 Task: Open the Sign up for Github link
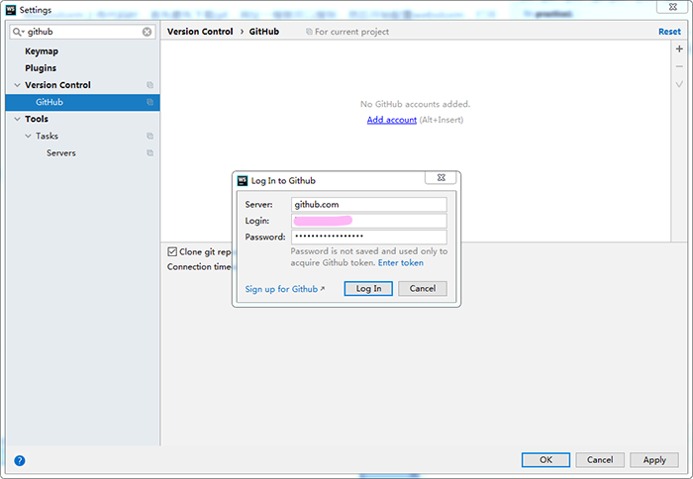[x=281, y=289]
